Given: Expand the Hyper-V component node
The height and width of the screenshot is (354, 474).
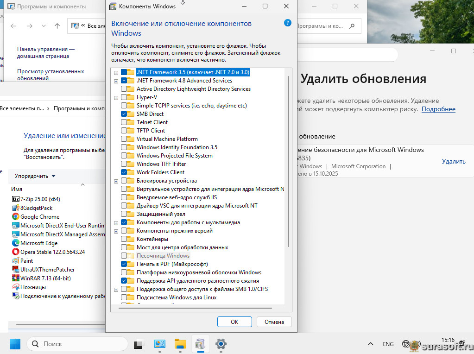Looking at the screenshot, I should pyautogui.click(x=116, y=97).
